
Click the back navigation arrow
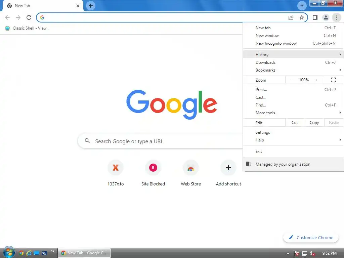tap(7, 17)
